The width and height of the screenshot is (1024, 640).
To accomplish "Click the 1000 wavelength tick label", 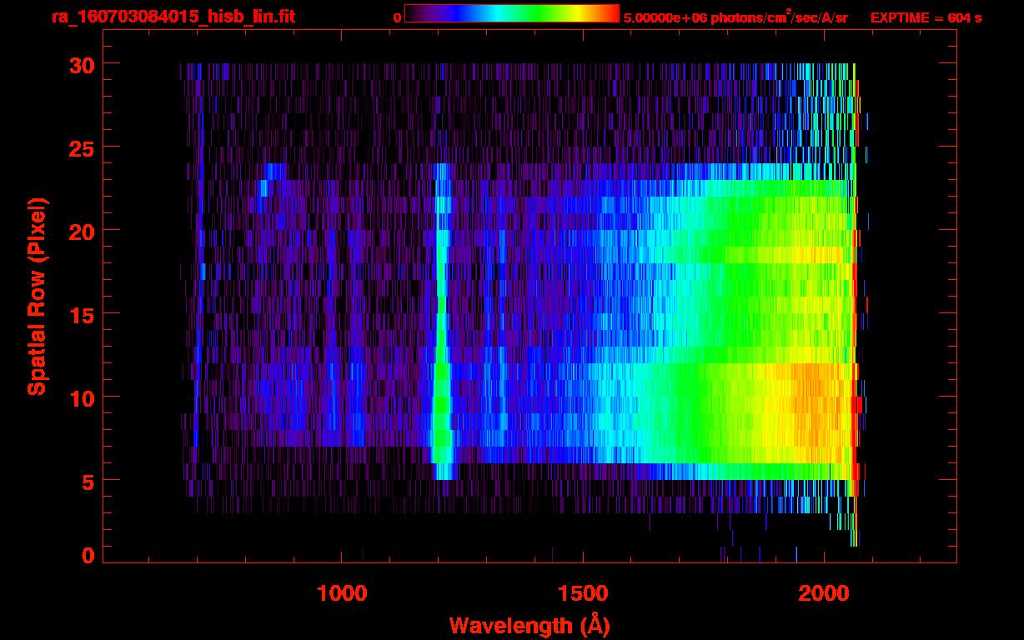I will [342, 593].
